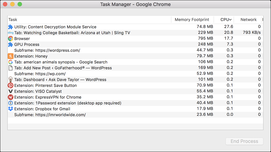Image resolution: width=271 pixels, height=152 pixels.
Task: Click the Honey extension icon
Action: pyautogui.click(x=11, y=56)
